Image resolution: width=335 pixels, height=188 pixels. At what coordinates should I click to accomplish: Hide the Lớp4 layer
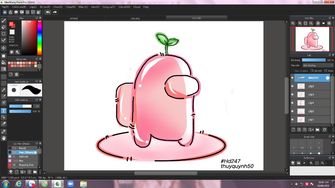click(x=292, y=103)
